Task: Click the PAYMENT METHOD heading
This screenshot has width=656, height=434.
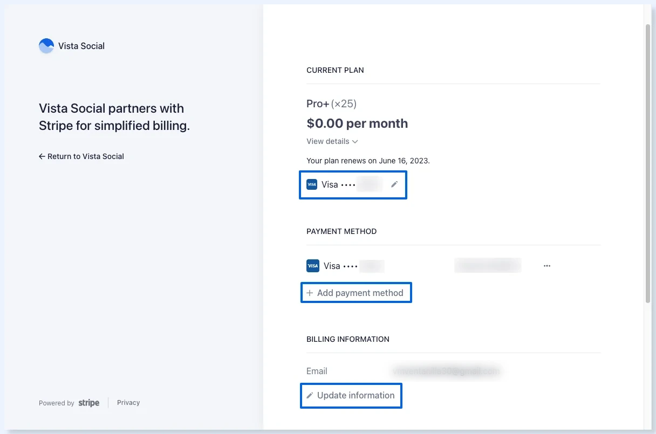Action: pyautogui.click(x=341, y=231)
